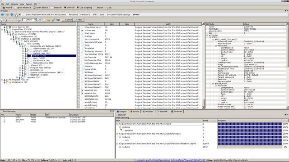Click the Task Manager panel close icon
This screenshot has height=162, width=289.
coord(113,111)
